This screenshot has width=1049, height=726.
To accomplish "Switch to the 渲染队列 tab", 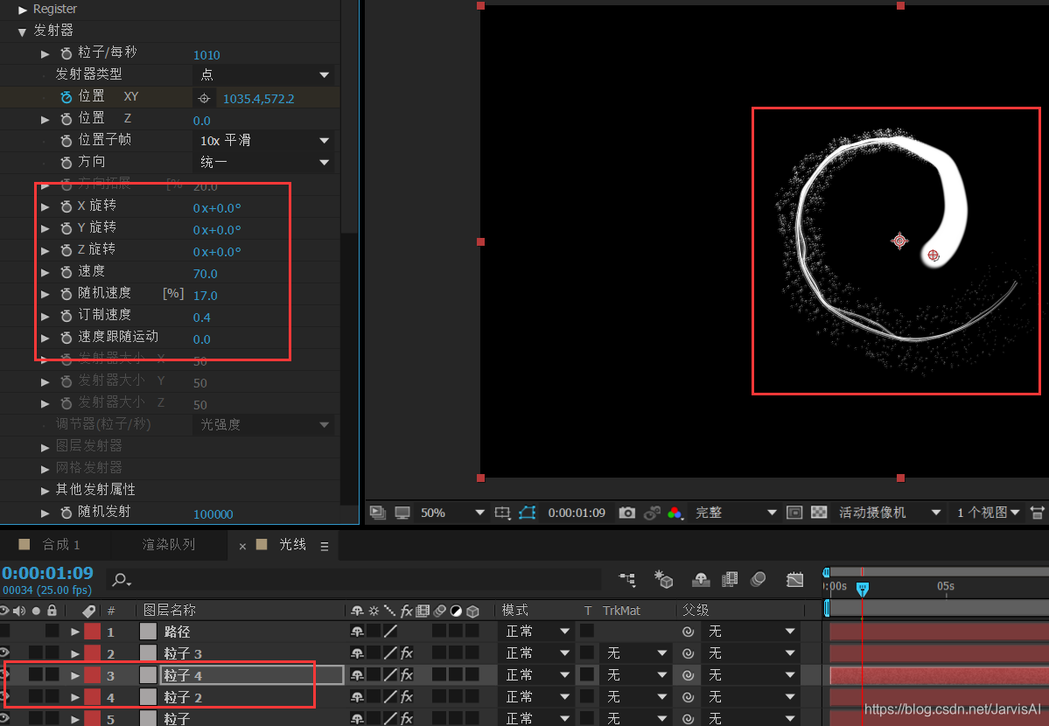I will 169,545.
